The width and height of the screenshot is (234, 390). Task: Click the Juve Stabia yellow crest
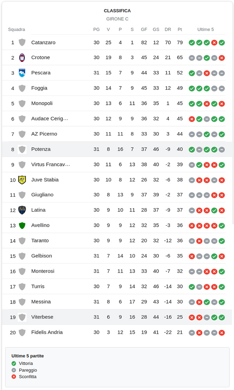pyautogui.click(x=22, y=180)
